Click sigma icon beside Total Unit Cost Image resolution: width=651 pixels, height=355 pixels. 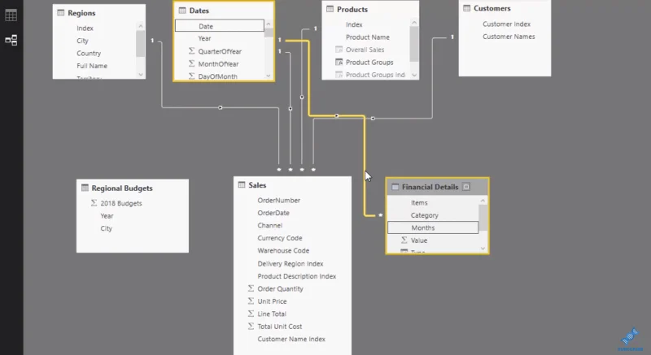(x=251, y=326)
